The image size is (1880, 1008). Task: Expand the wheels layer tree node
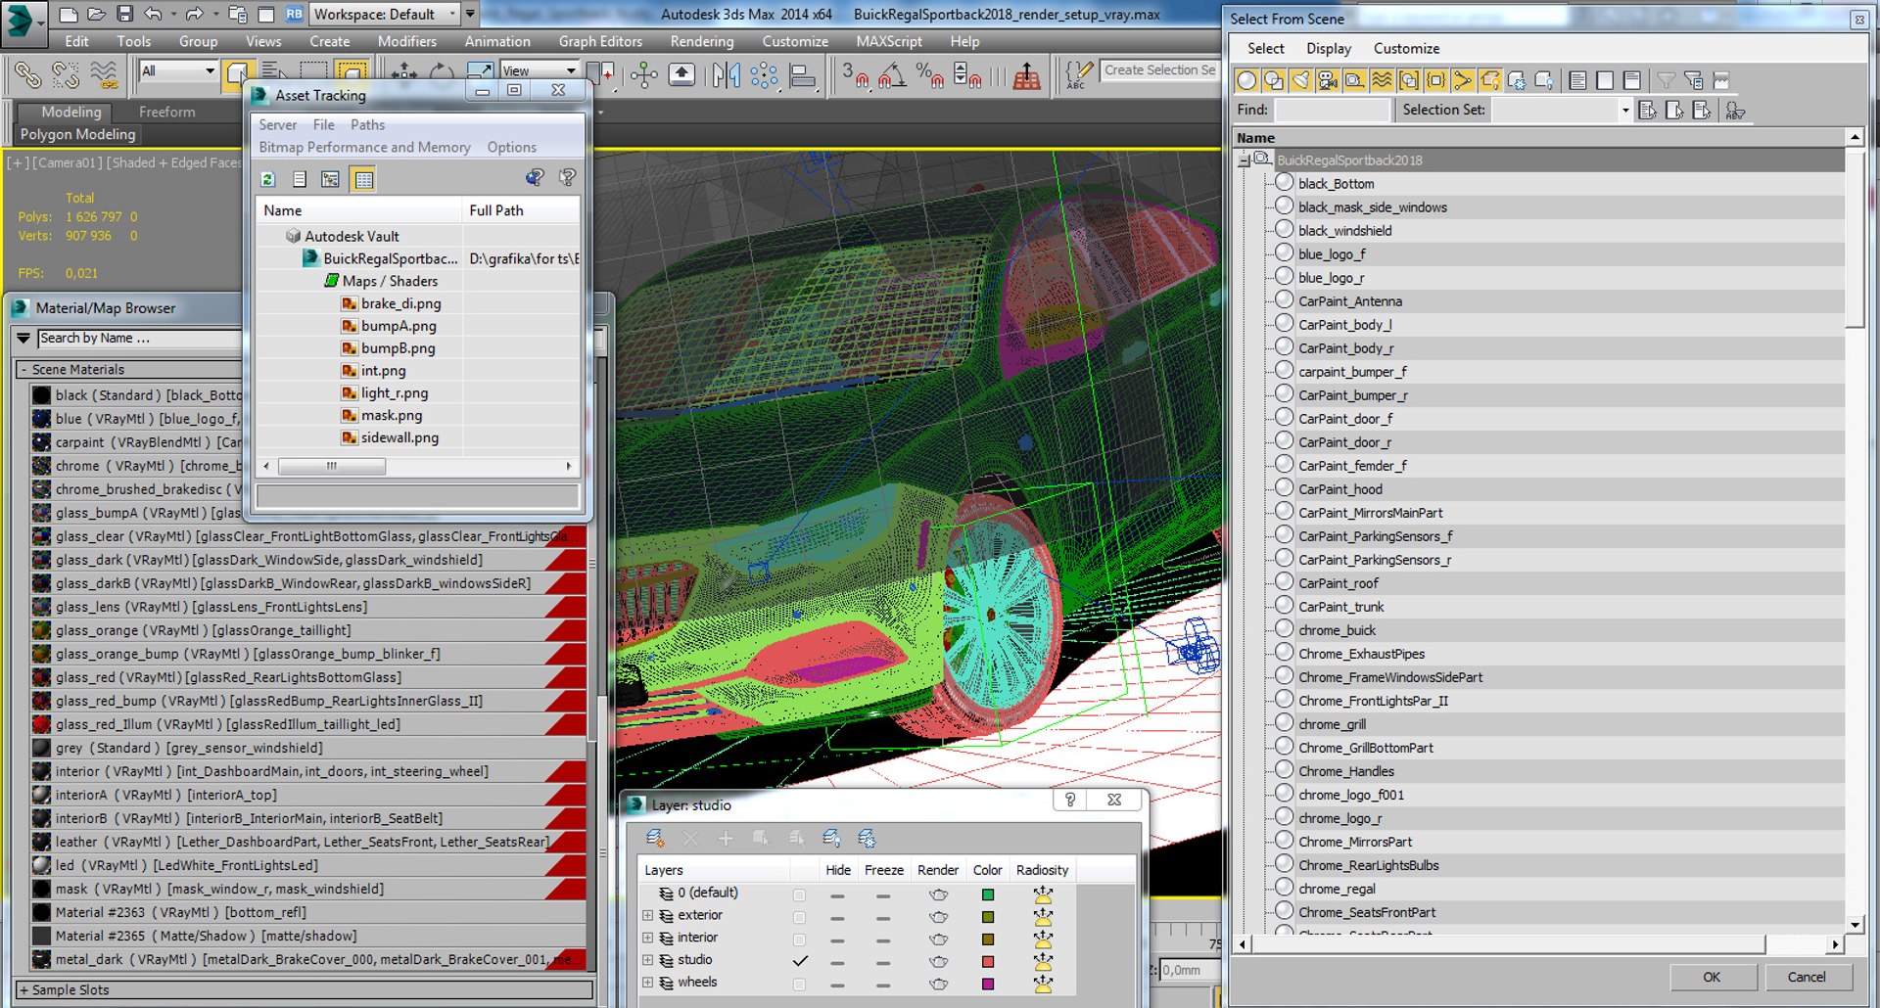point(647,983)
